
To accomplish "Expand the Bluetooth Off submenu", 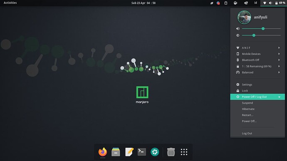I will [258, 60].
